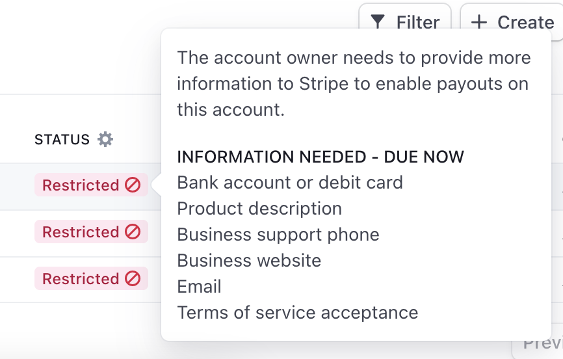Click the plus icon in Create button

click(x=479, y=22)
